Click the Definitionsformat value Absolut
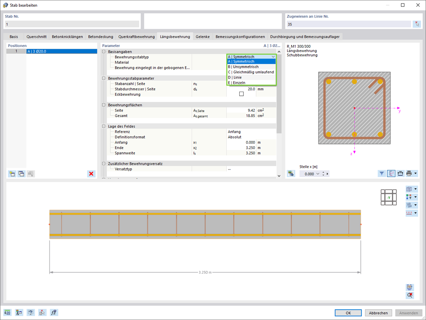The image size is (426, 320). (252, 137)
